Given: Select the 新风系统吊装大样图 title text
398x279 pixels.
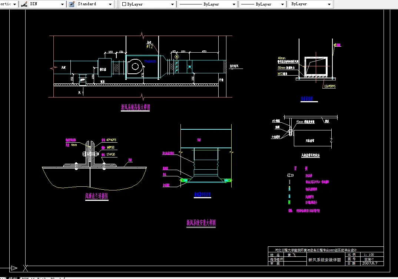Looking at the screenshot, I should tap(135, 107).
